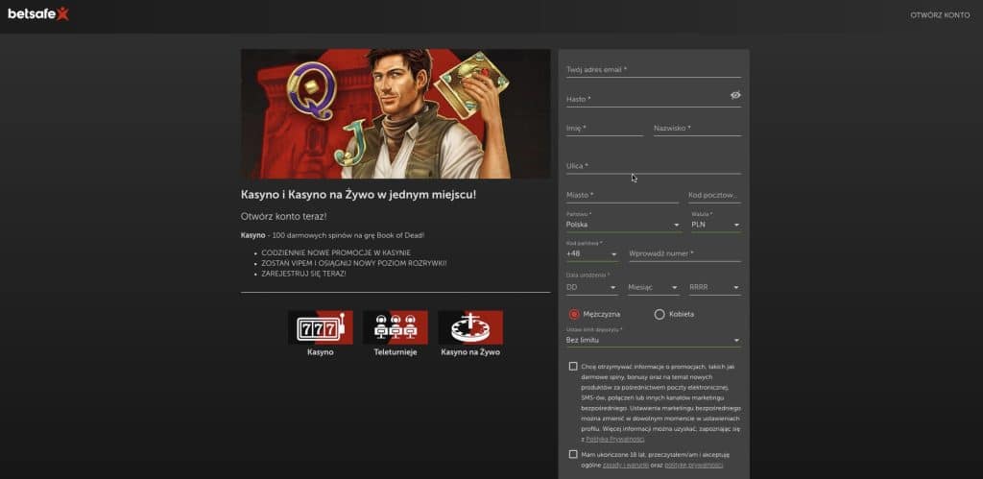Click the 'ZAREJESTRUJ SIĘ TERAZ!' bullet text
The height and width of the screenshot is (479, 983).
(x=303, y=274)
